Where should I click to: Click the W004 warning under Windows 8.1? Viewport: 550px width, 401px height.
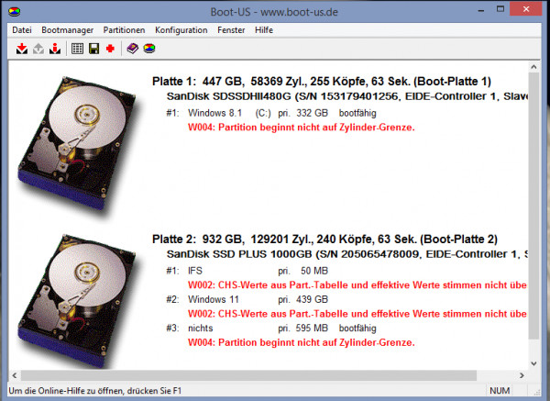(x=302, y=128)
